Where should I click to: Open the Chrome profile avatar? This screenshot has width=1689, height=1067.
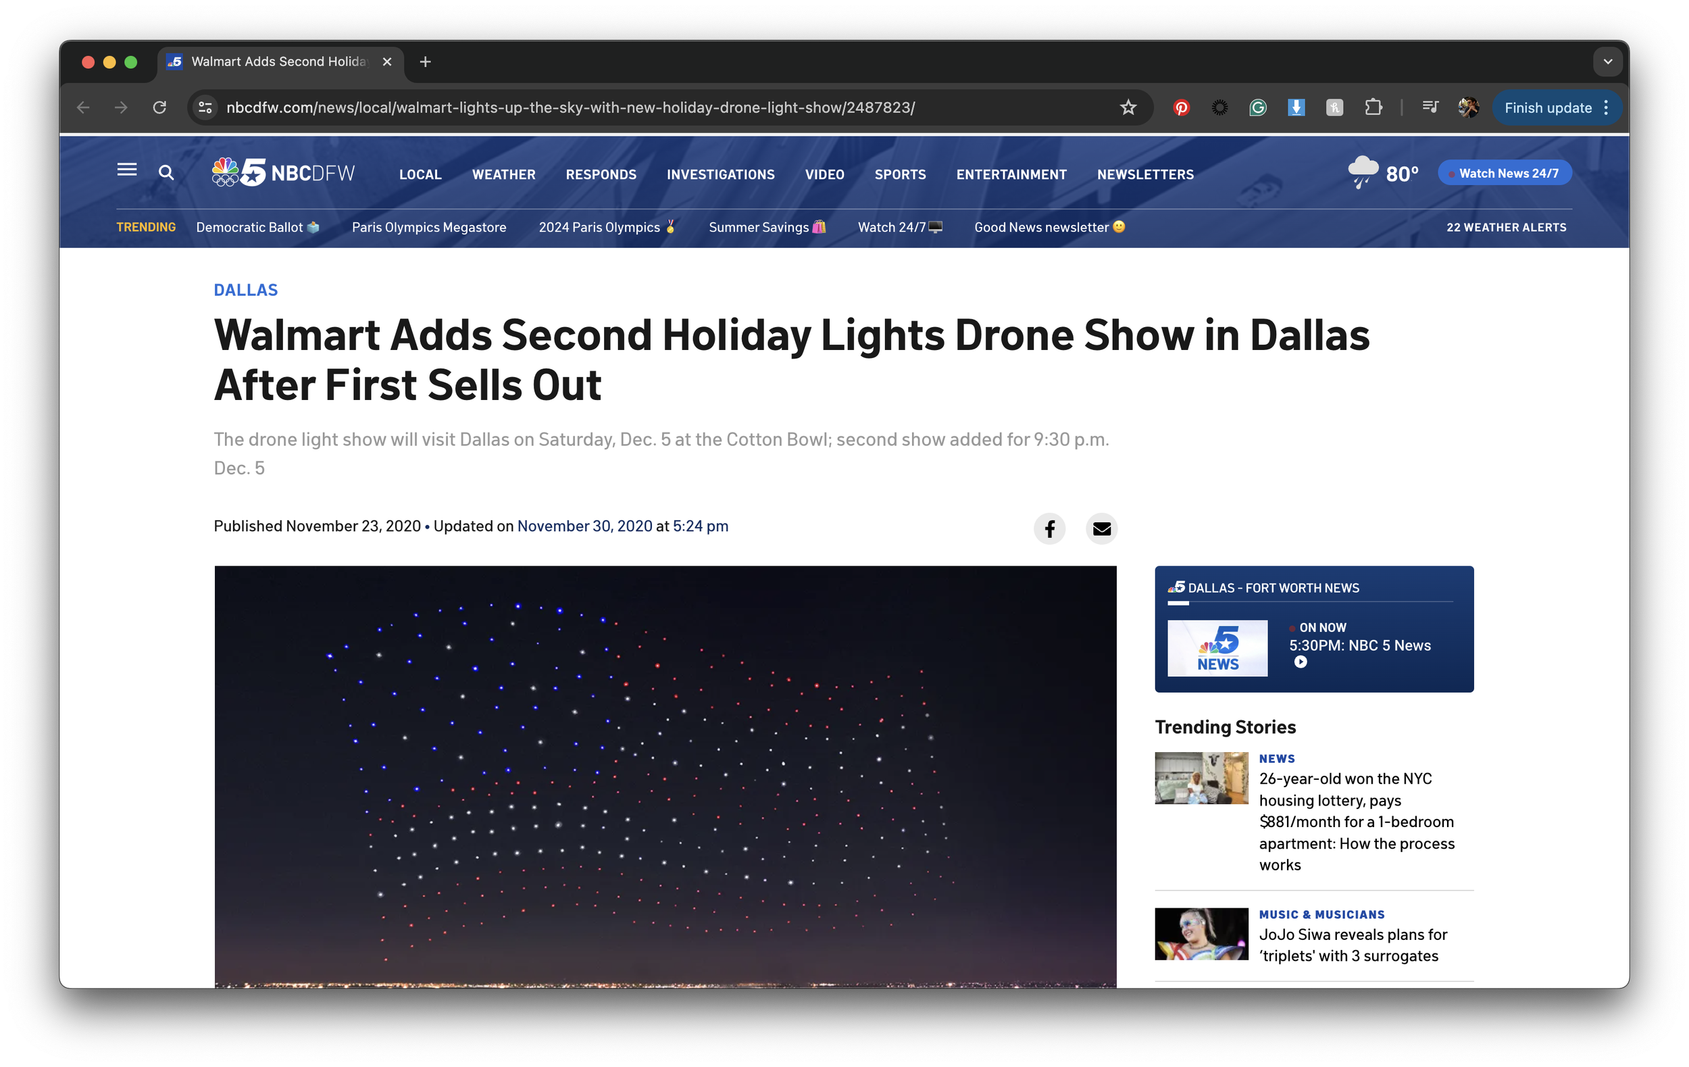(1468, 108)
